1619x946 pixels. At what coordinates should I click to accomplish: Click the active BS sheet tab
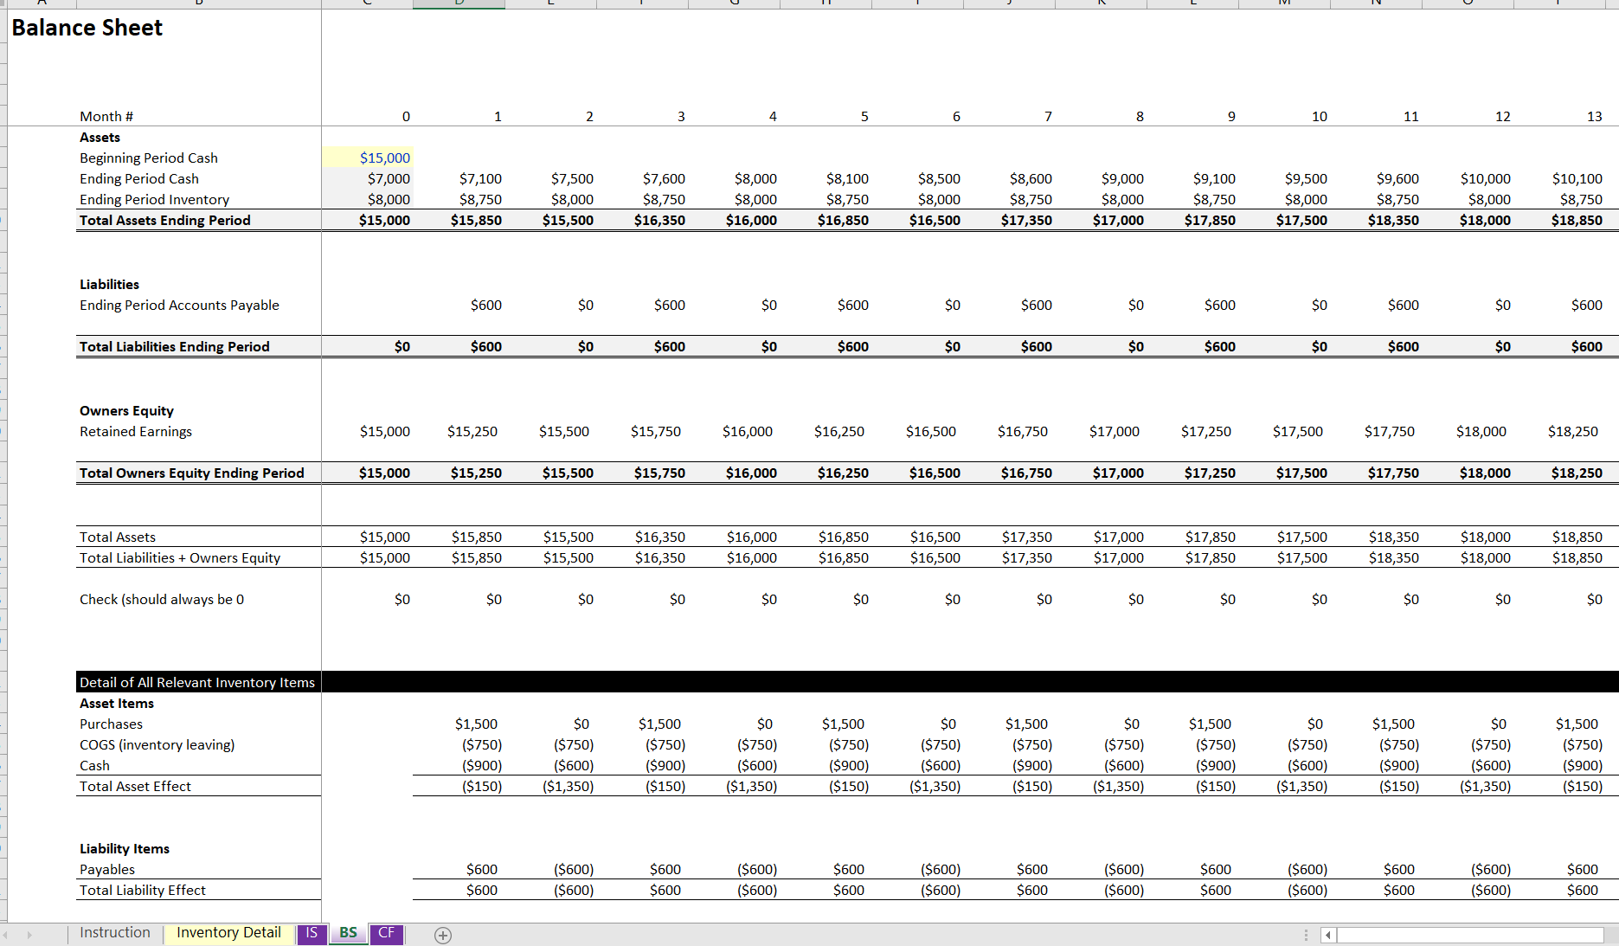[x=347, y=934]
